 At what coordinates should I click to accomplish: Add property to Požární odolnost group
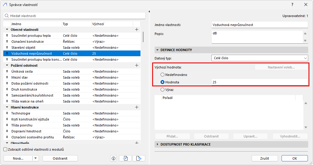[x=137, y=65]
